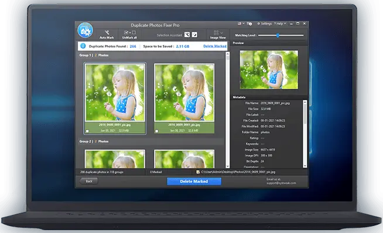The height and width of the screenshot is (233, 383).
Task: Click the photo list scrollbar up arrow
Action: tap(228, 54)
